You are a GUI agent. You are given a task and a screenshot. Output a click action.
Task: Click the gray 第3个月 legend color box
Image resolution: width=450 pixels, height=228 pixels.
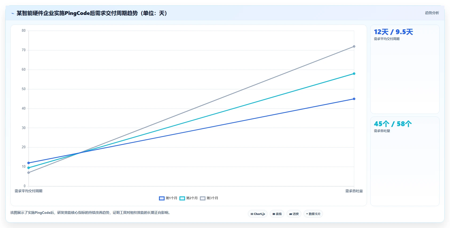pyautogui.click(x=203, y=198)
